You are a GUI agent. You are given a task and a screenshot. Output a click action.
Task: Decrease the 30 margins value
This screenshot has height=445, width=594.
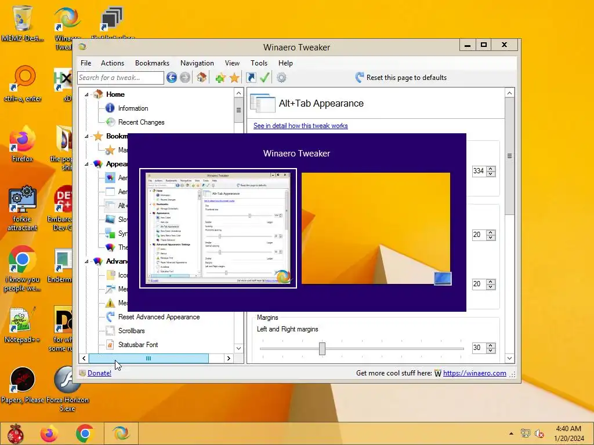pos(491,351)
